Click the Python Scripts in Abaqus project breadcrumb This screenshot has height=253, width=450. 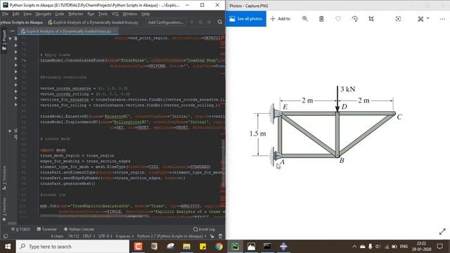pos(22,22)
